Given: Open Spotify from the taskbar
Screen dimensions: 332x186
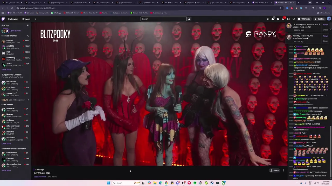Looking at the screenshot, I should tap(195, 183).
